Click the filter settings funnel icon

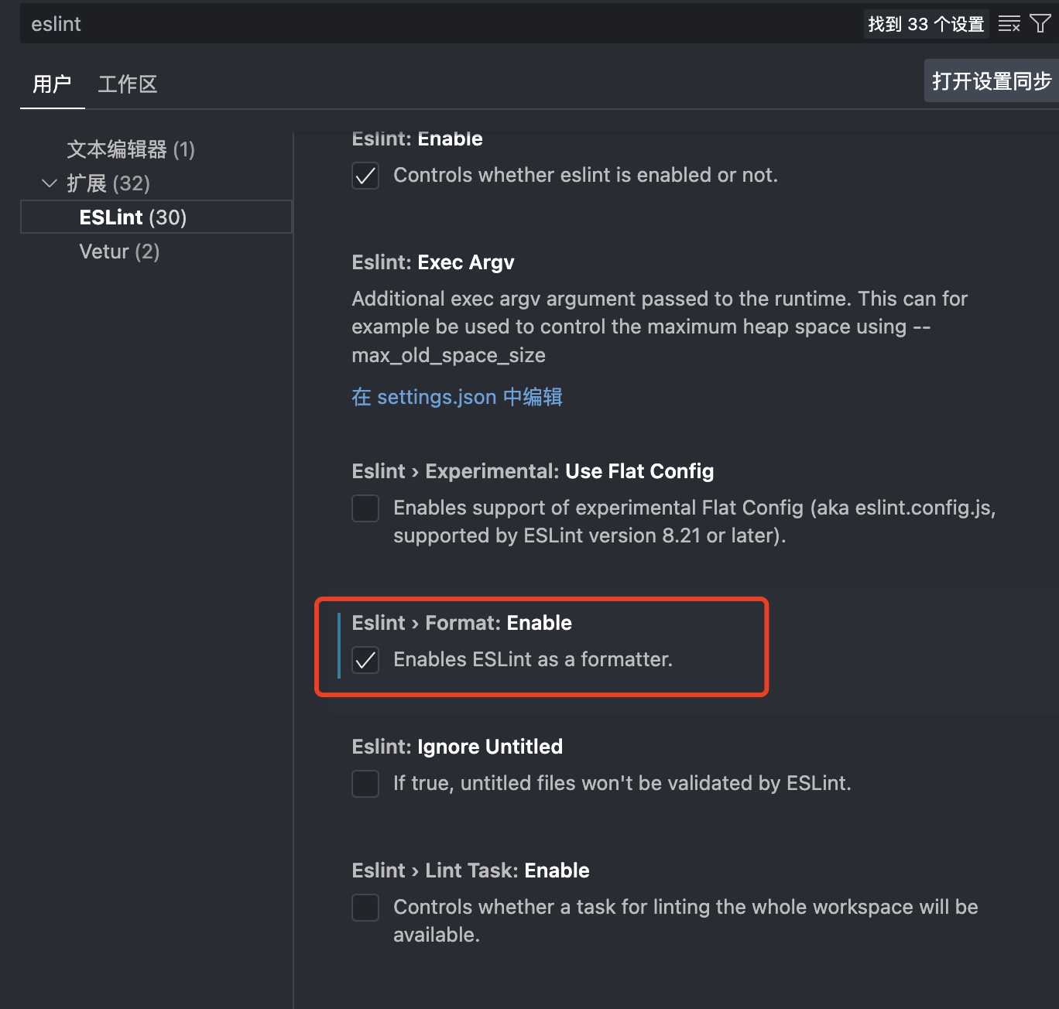1041,23
